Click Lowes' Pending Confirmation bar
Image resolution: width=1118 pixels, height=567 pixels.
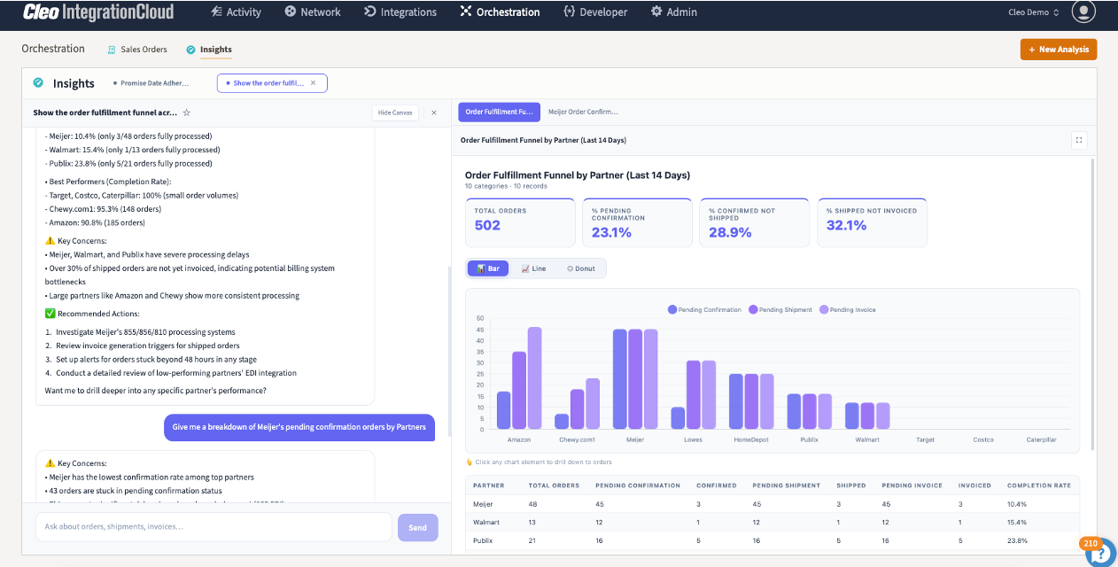click(678, 418)
